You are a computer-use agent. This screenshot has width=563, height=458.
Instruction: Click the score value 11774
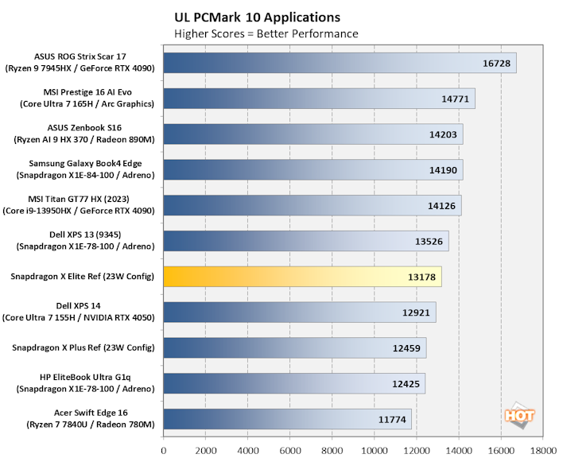(392, 420)
